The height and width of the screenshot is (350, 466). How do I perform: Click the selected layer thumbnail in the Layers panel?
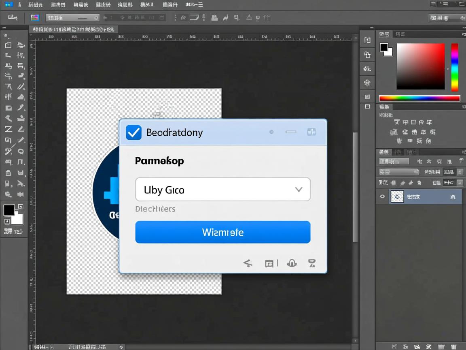point(397,196)
